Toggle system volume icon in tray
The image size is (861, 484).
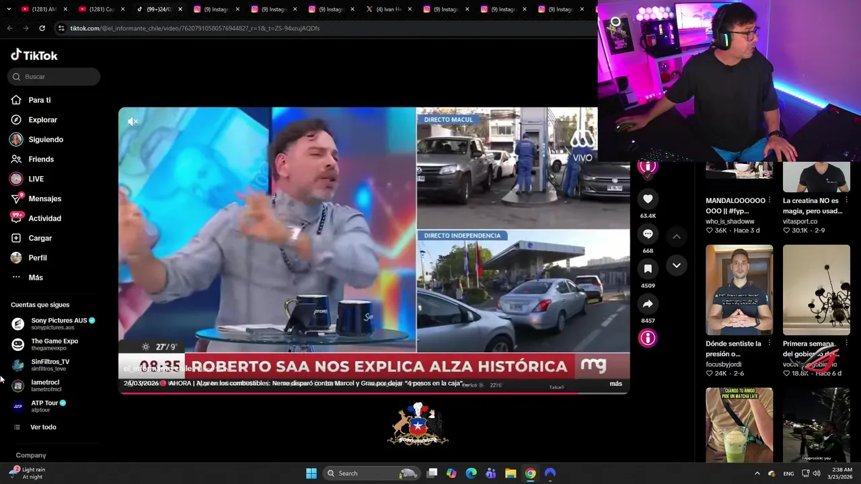816,473
